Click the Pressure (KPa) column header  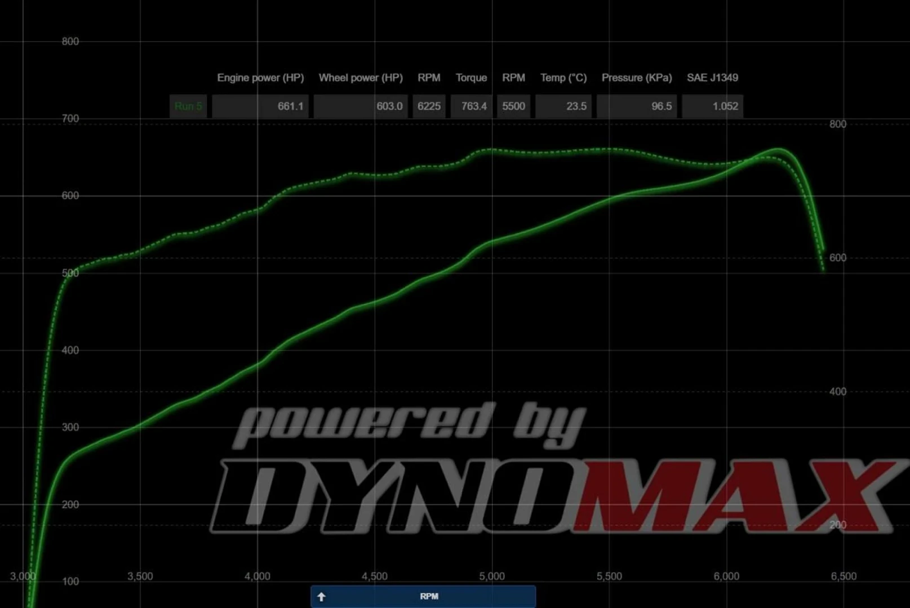click(637, 78)
